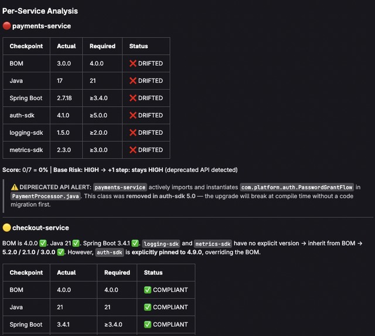375x336 pixels.
Task: Click the 'Status' header in payments table
Action: [x=138, y=46]
